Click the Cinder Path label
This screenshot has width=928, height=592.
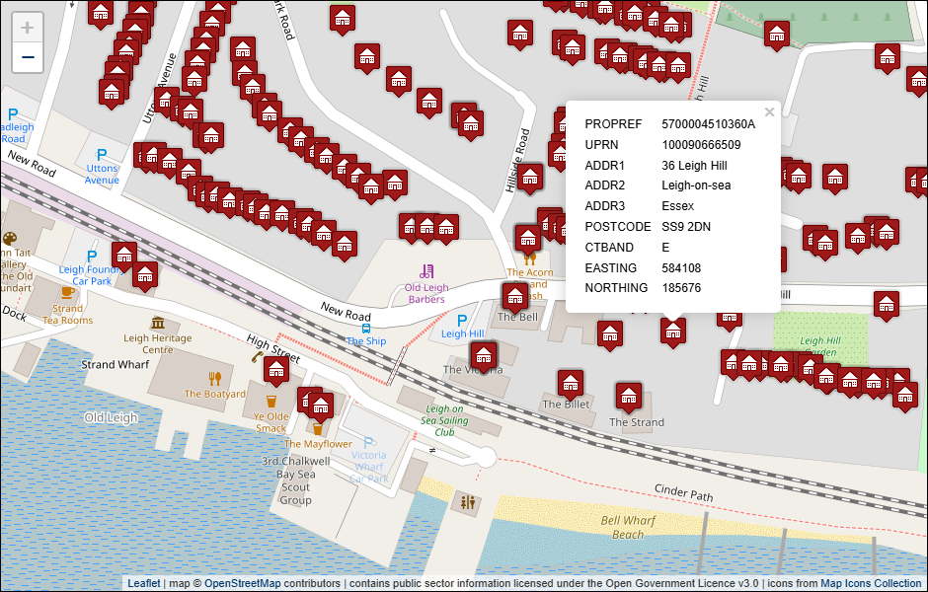point(683,492)
